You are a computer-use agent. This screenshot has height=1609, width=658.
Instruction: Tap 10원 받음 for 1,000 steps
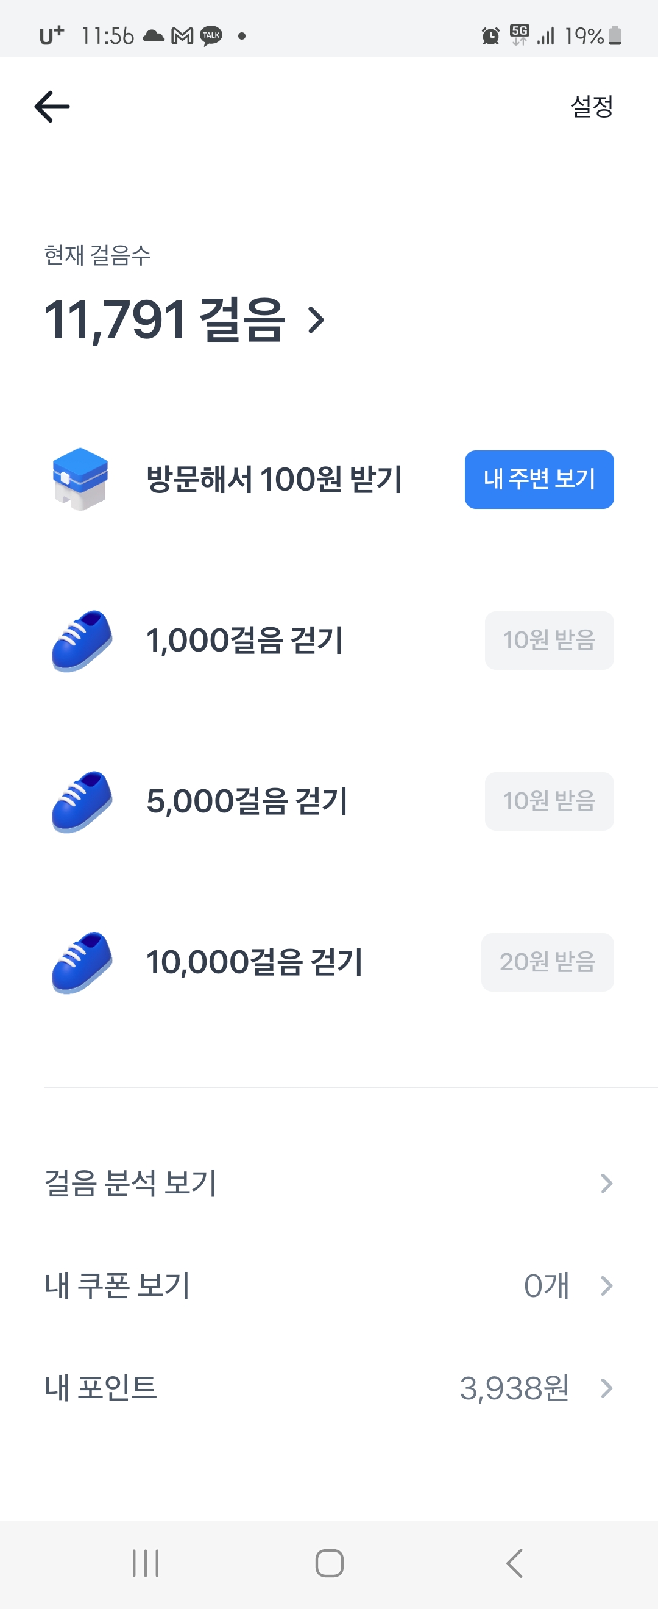[549, 640]
